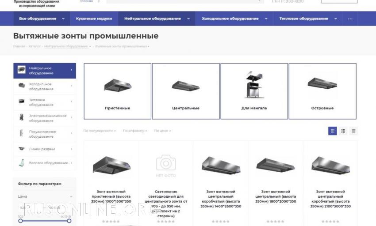Open more menu items ellipsis icon
The width and height of the screenshot is (376, 226).
pos(350,19)
